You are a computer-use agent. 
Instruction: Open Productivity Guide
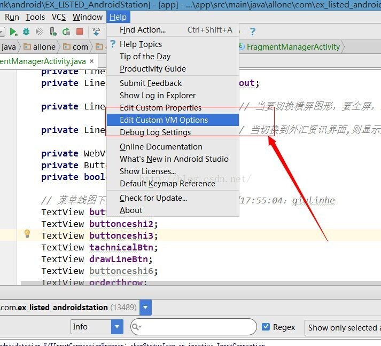point(173,69)
